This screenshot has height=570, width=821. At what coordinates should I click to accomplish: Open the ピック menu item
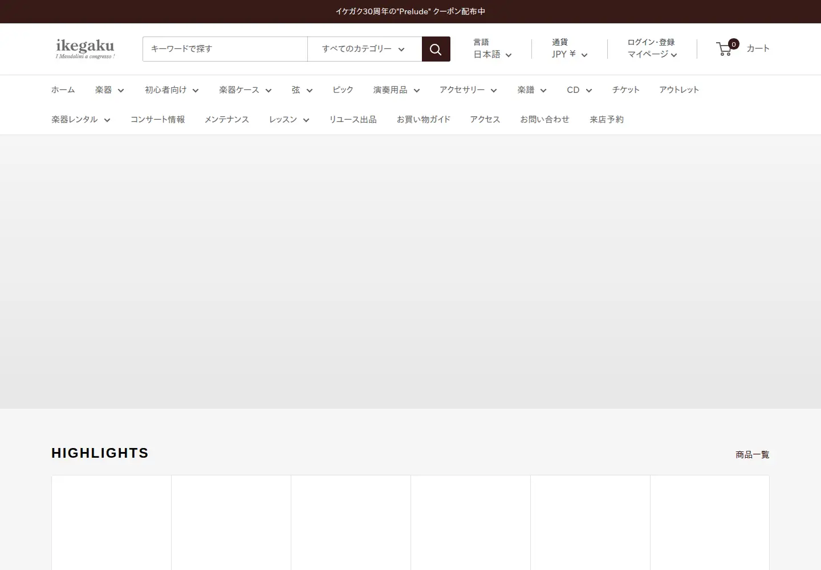click(343, 90)
